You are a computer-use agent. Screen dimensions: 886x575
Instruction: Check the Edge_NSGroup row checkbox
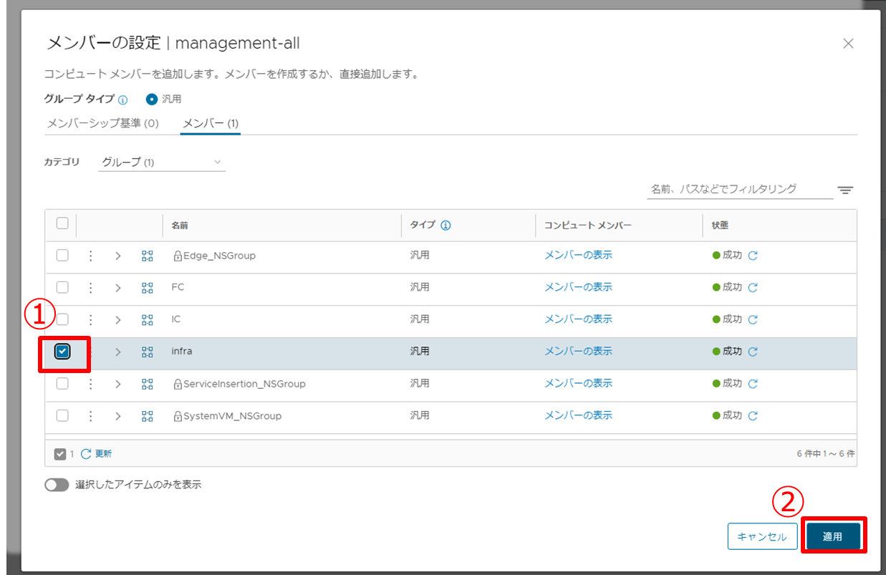click(x=62, y=255)
